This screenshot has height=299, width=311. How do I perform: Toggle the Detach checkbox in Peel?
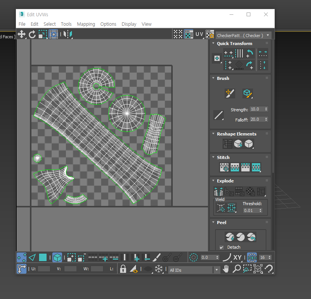tap(222, 248)
